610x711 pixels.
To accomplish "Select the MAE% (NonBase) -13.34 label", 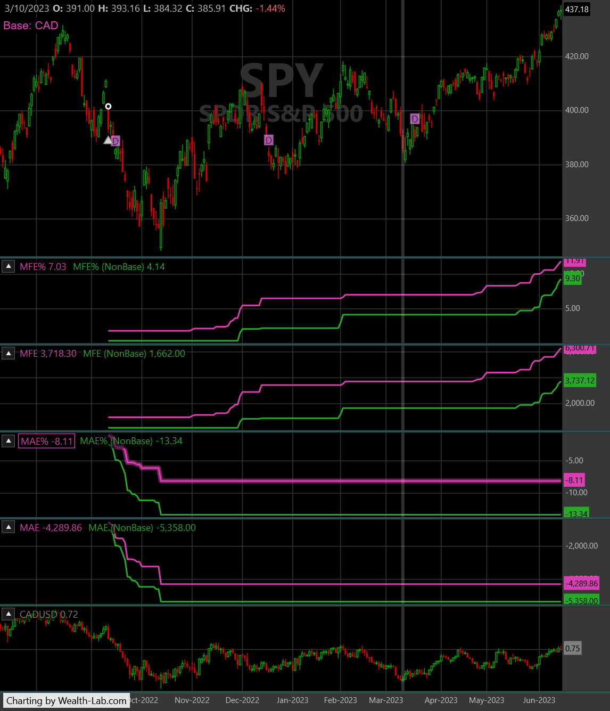I will 131,441.
